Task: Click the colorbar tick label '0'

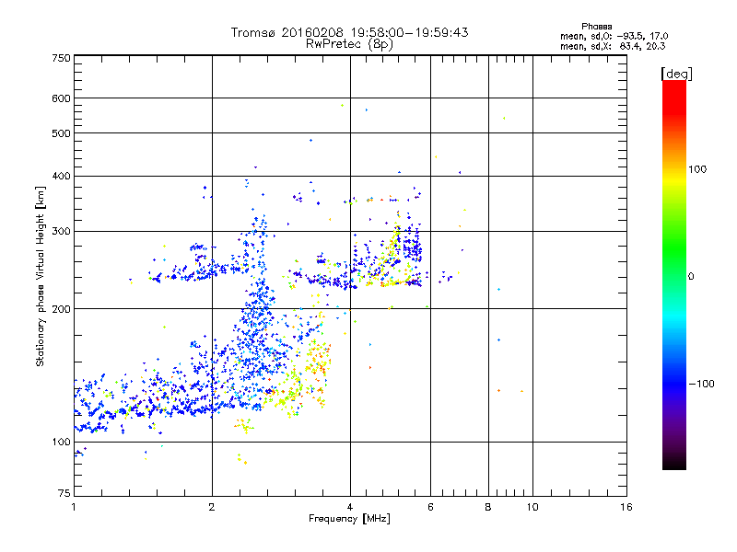Action: (x=691, y=277)
